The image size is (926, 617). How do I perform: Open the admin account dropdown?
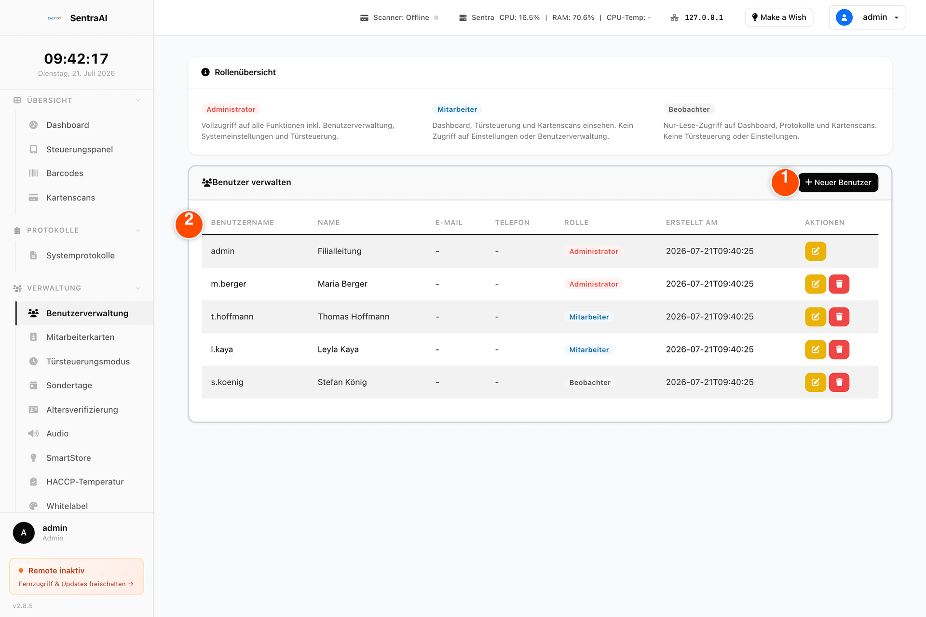pyautogui.click(x=867, y=17)
